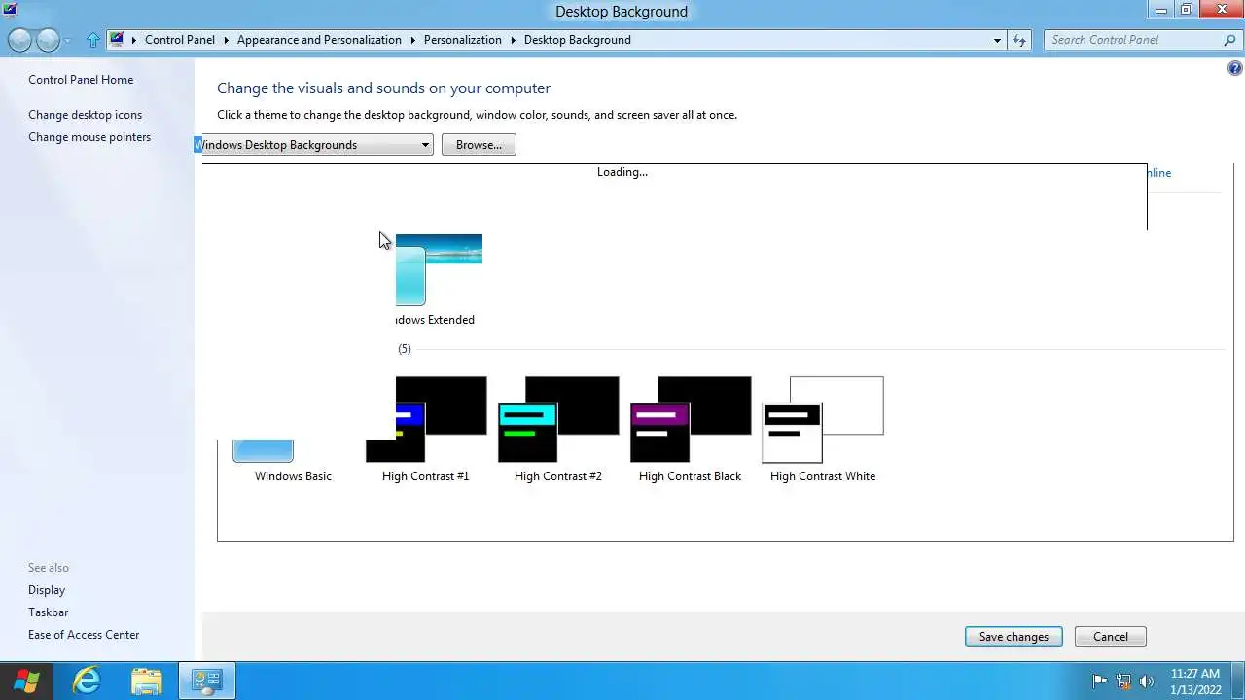
Task: Click the Browse... button
Action: pyautogui.click(x=479, y=145)
